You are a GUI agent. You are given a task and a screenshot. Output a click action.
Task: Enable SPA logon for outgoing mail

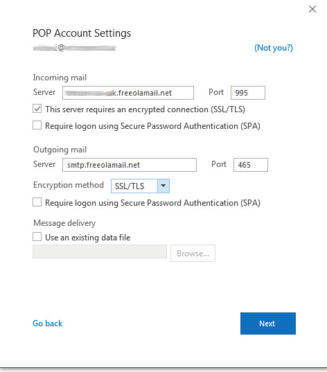click(x=37, y=202)
